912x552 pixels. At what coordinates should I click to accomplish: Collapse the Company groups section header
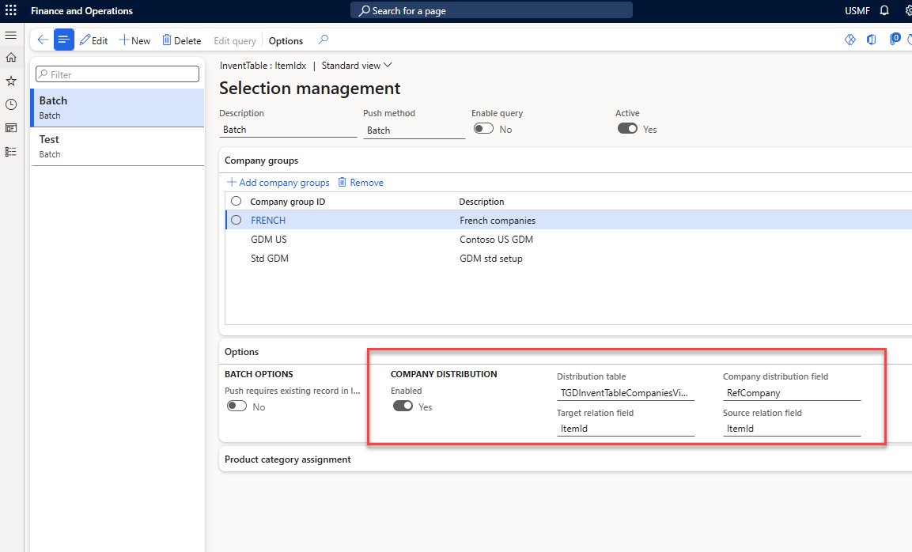[x=262, y=161]
